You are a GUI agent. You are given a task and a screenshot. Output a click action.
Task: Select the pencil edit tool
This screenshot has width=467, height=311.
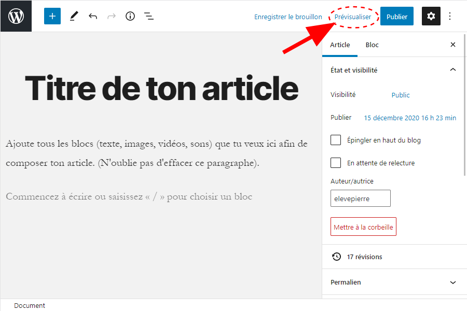[74, 16]
